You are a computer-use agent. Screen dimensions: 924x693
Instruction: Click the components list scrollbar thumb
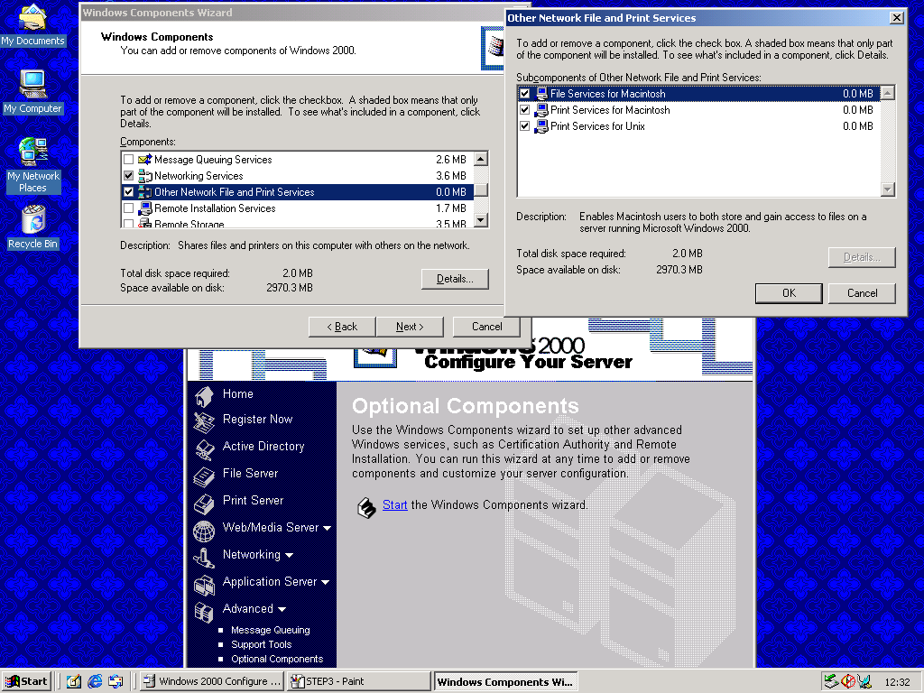point(482,189)
